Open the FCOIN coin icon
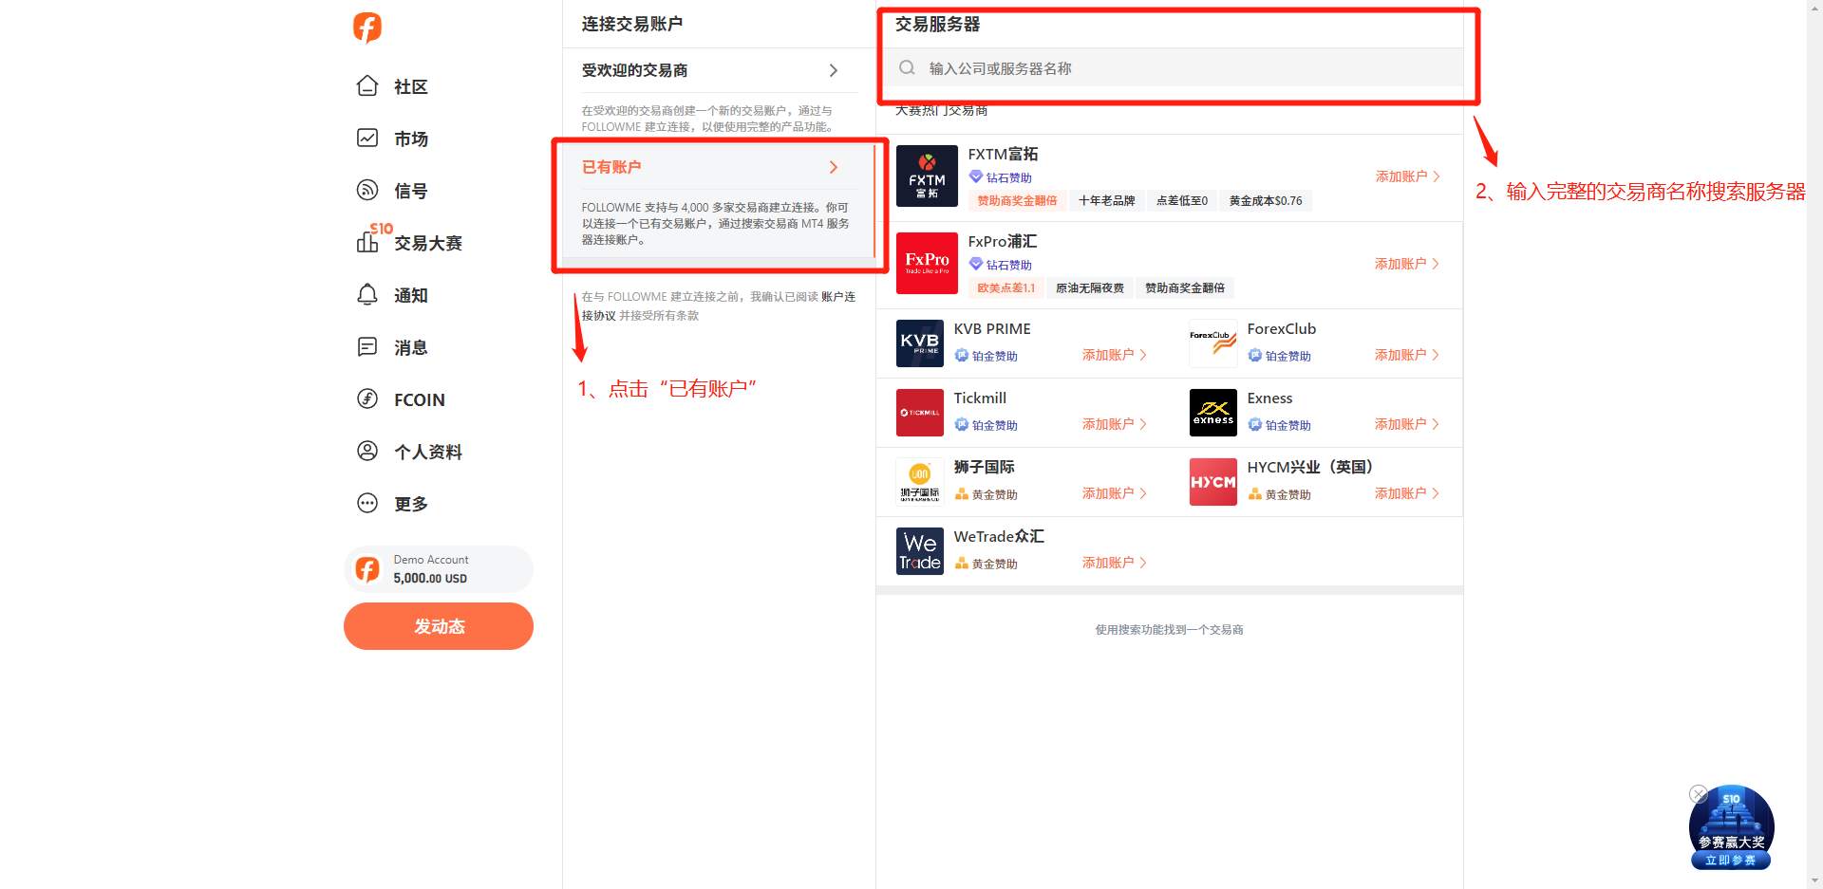This screenshot has width=1823, height=889. click(x=367, y=399)
